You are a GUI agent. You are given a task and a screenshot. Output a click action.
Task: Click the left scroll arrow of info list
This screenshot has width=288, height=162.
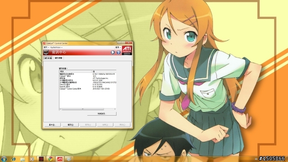60,109
